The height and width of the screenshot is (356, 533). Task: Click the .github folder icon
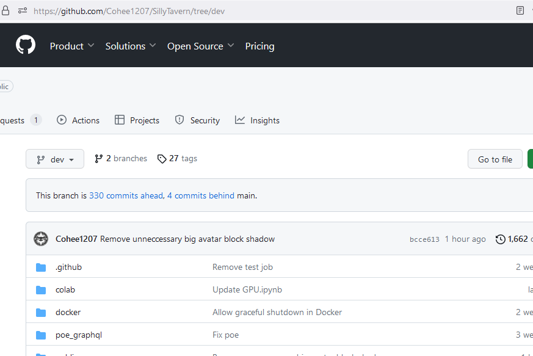41,267
